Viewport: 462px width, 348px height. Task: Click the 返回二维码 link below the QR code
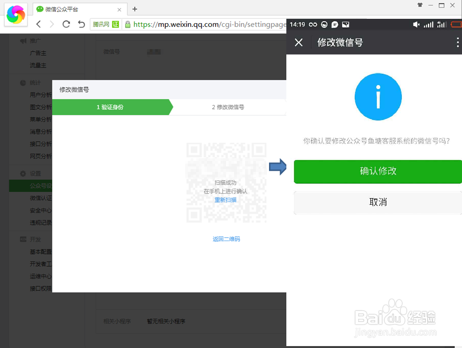click(x=226, y=239)
